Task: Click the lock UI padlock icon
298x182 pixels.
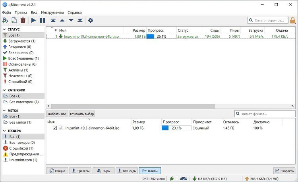Action: pyautogui.click(x=293, y=20)
